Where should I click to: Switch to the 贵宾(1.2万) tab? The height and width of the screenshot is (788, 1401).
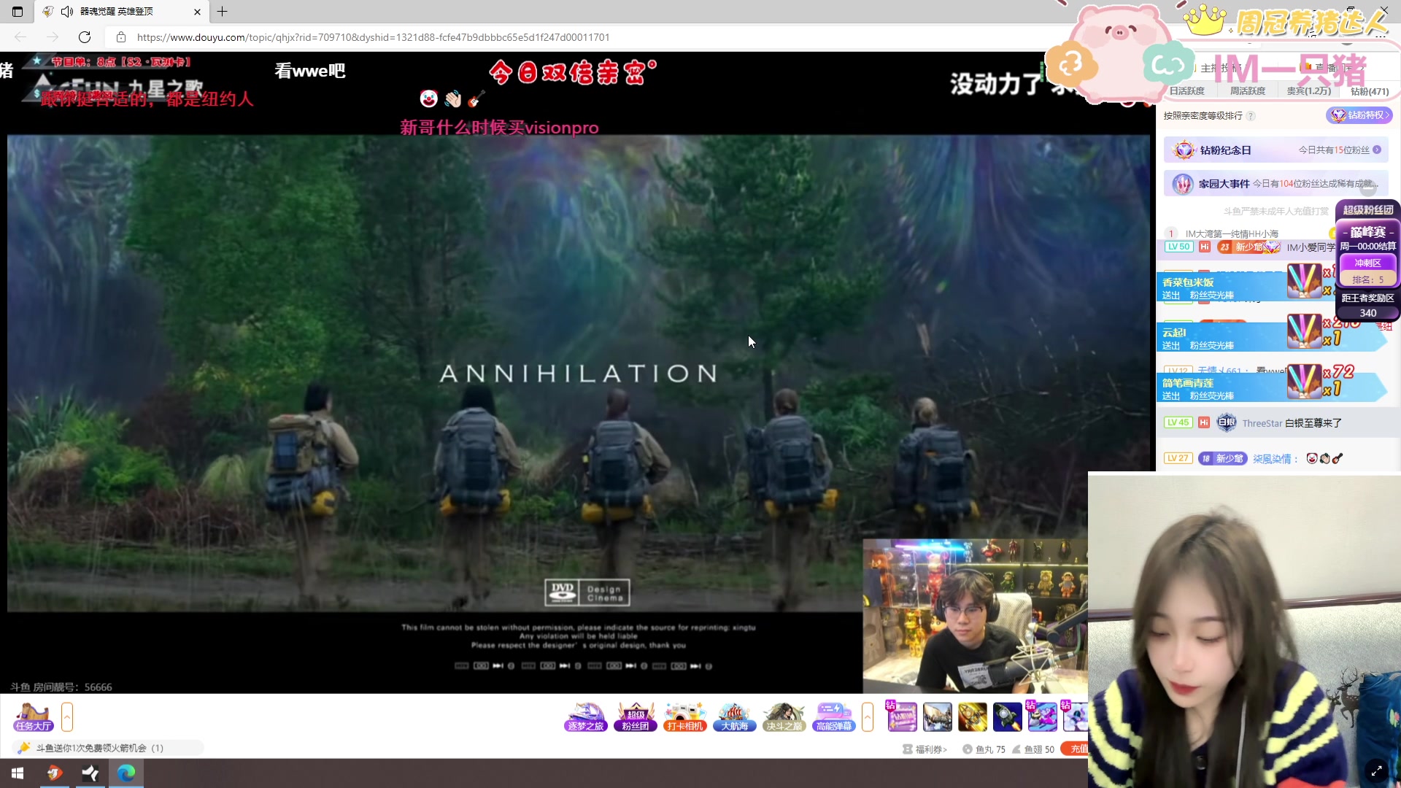point(1308,91)
